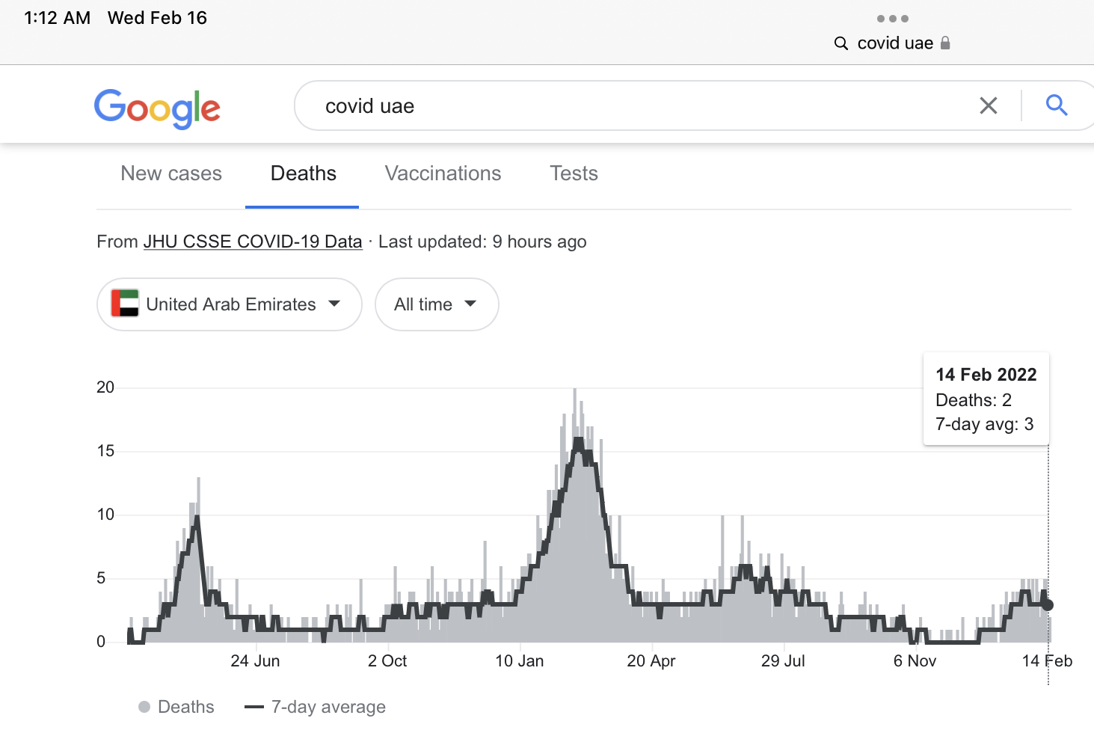
Task: Select the Deaths tab
Action: tap(303, 174)
